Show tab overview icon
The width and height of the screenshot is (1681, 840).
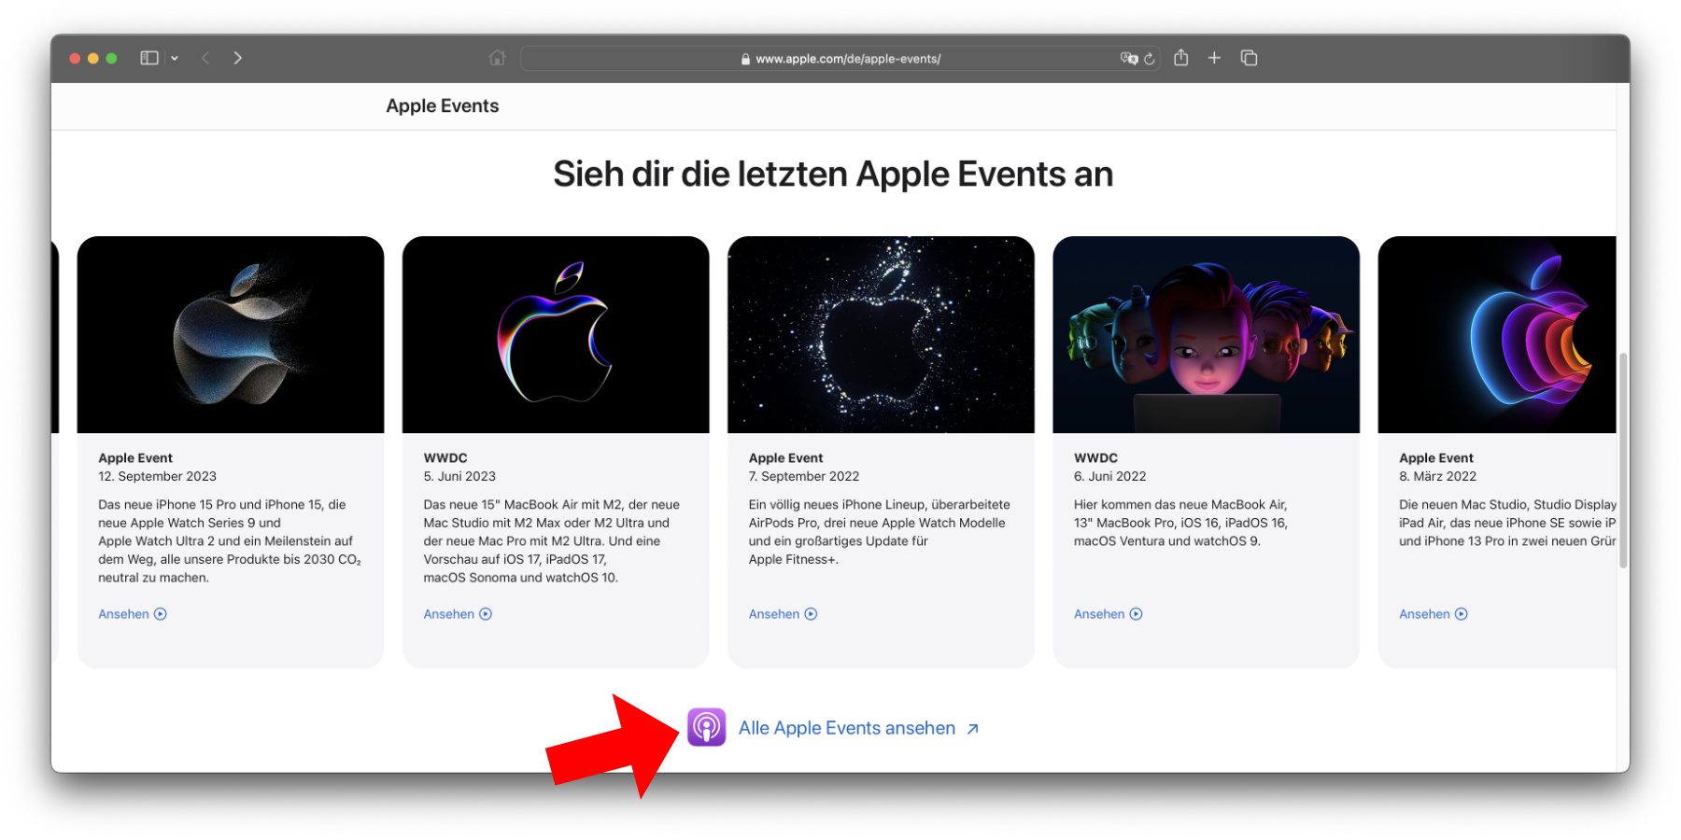pyautogui.click(x=1249, y=58)
